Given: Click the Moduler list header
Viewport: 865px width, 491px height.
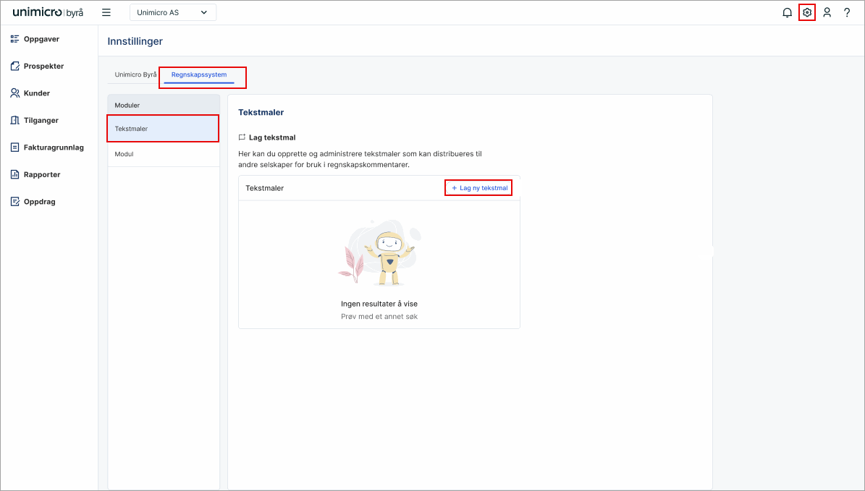Looking at the screenshot, I should pos(164,106).
